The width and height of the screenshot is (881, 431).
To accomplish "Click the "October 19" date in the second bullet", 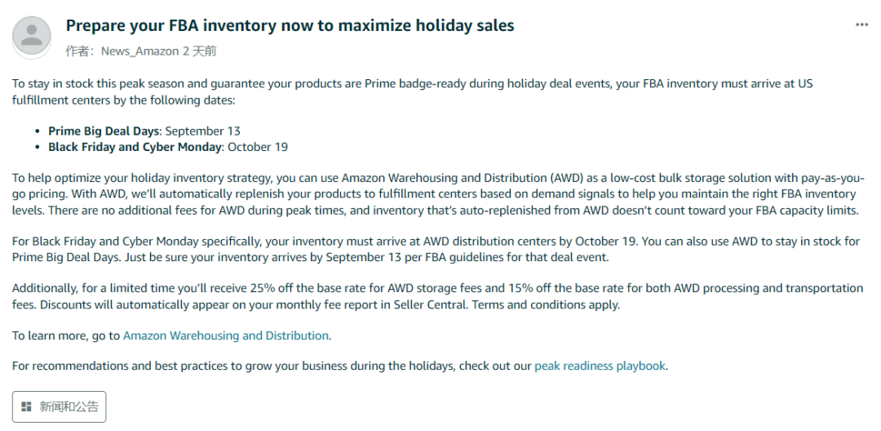I will (257, 147).
